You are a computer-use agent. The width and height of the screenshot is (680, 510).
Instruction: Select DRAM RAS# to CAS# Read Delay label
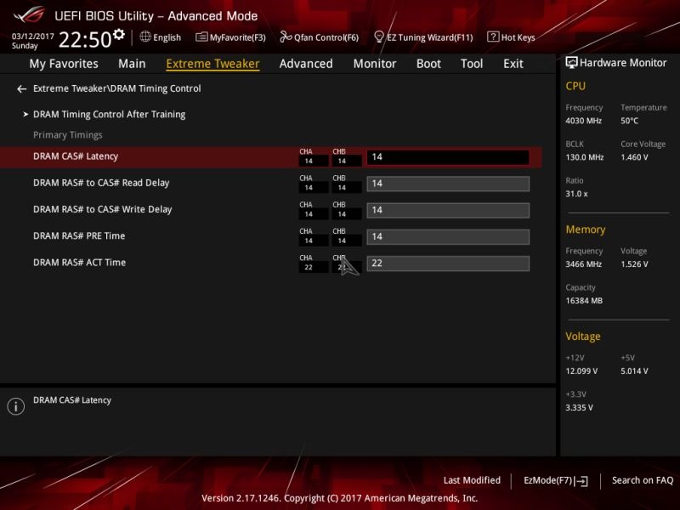tap(101, 183)
